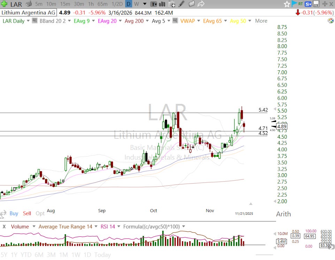Click the back-forward arrows icon near Buy
The width and height of the screenshot is (335, 260).
[3, 213]
